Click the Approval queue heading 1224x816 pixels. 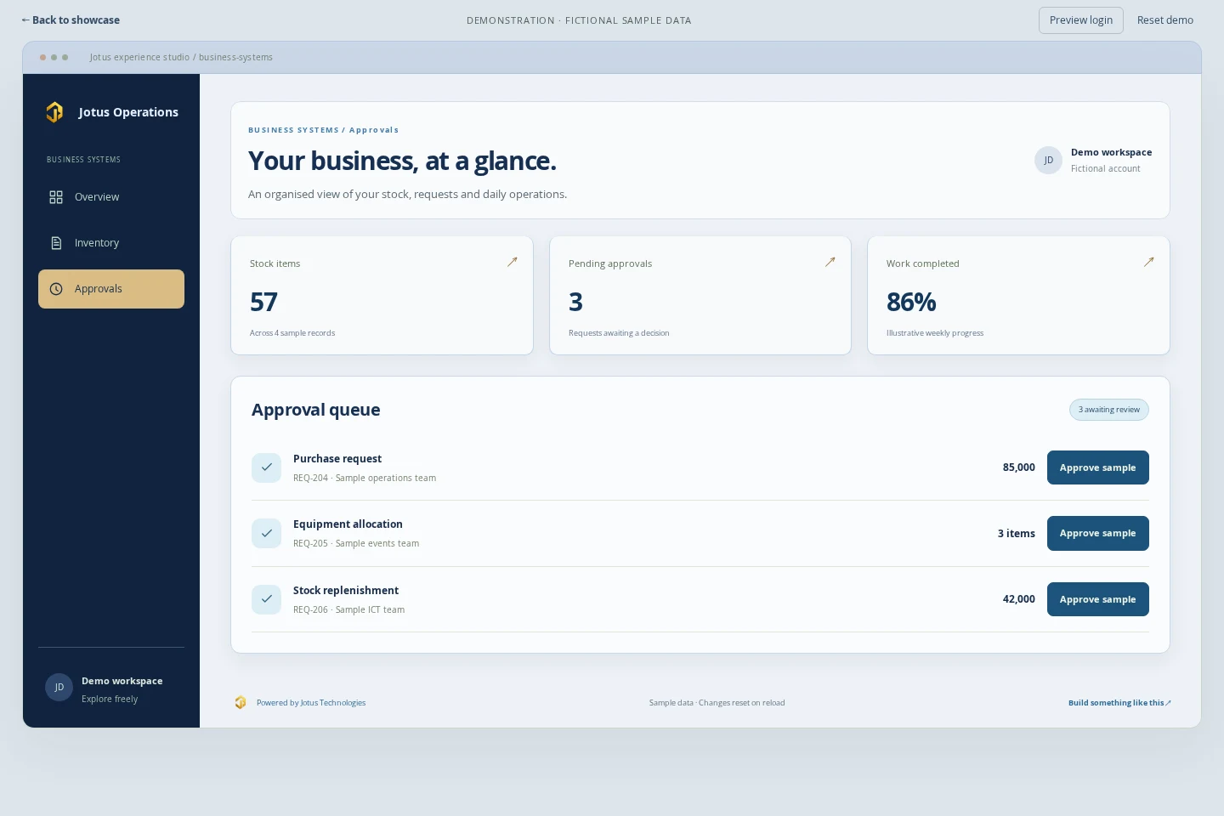pos(316,410)
